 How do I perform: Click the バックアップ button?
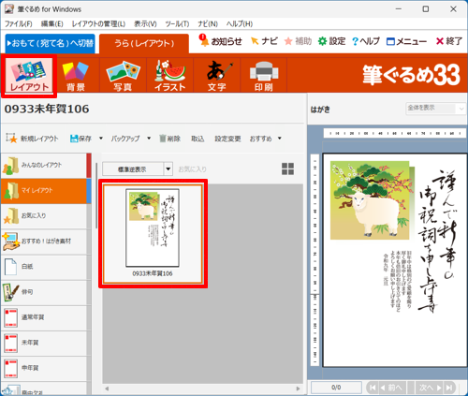tap(125, 139)
